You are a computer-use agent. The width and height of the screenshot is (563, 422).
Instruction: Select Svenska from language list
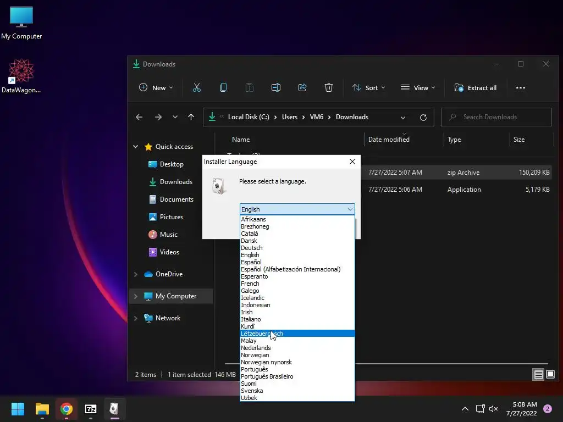297,391
